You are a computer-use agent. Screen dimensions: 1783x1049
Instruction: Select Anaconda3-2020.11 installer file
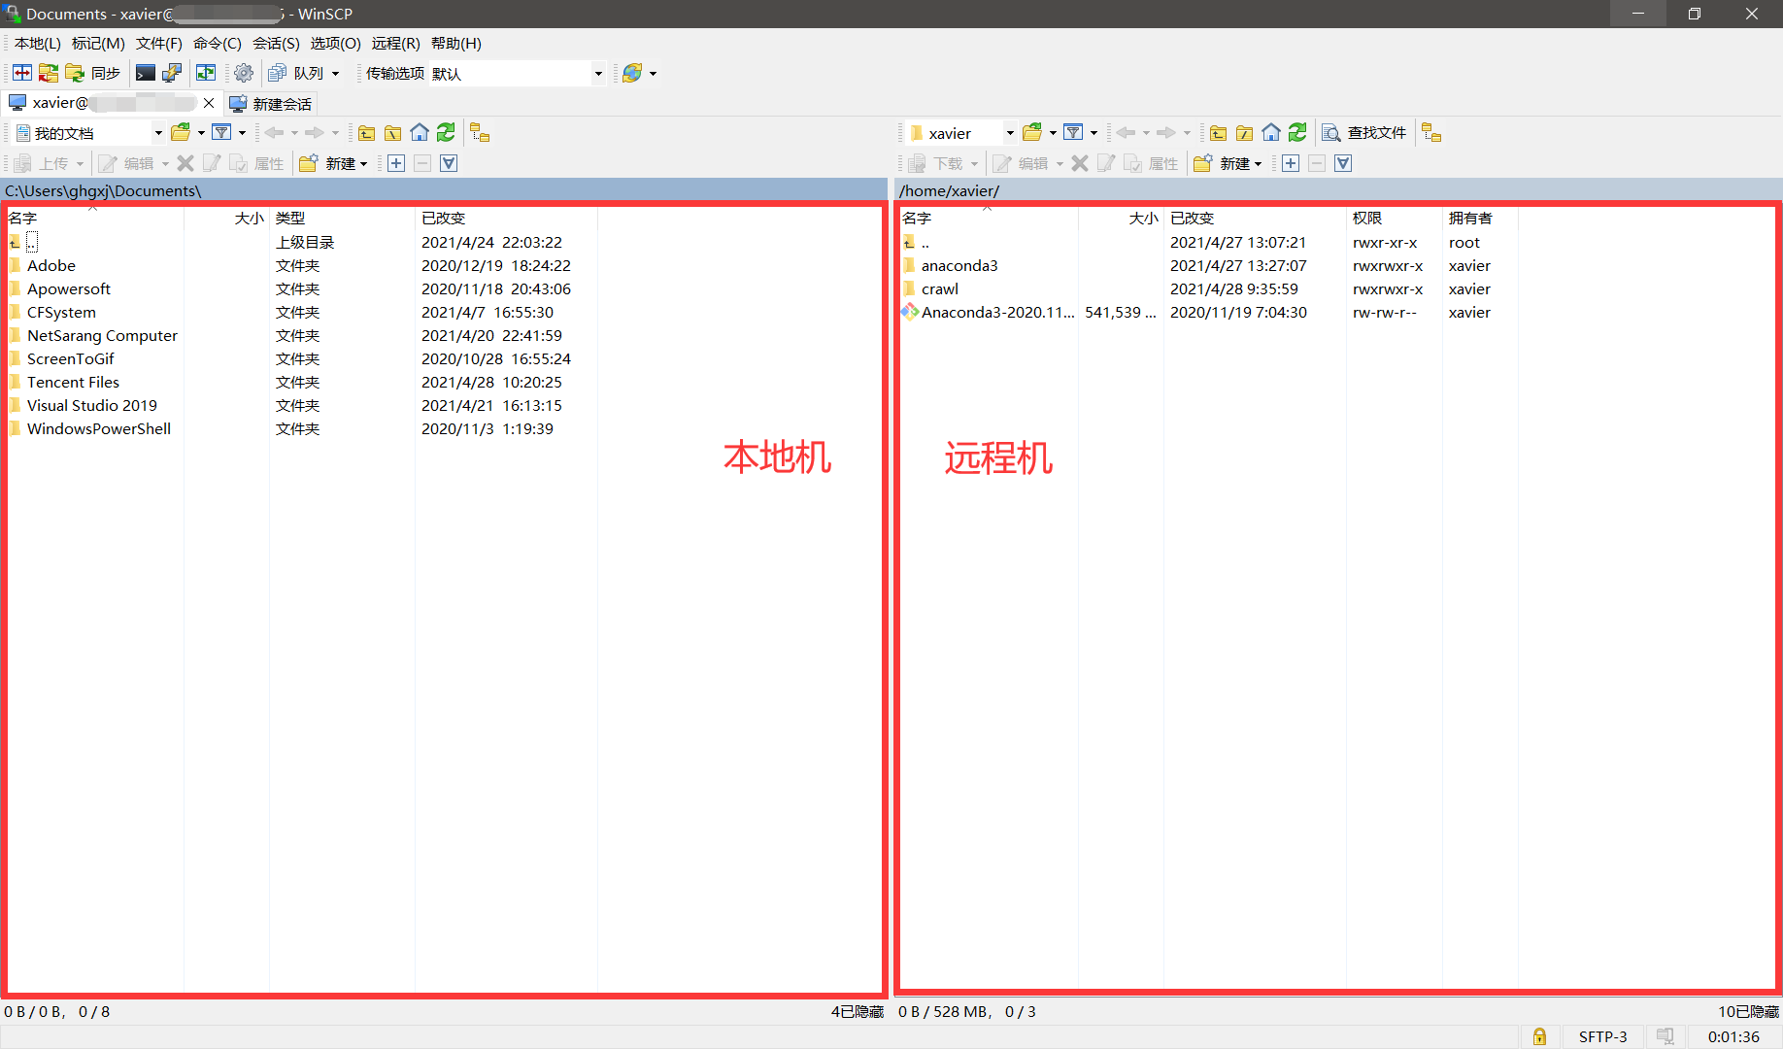997,312
